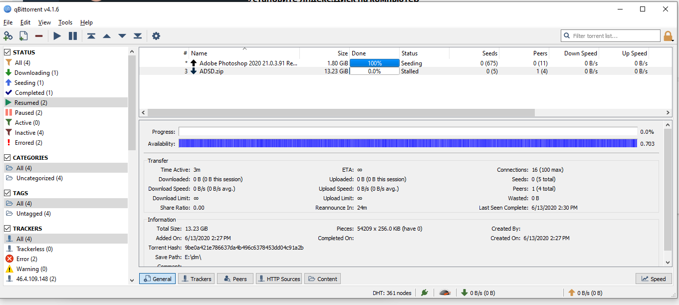Toggle the CATEGORIES section checkbox
This screenshot has height=305, width=679.
7,157
